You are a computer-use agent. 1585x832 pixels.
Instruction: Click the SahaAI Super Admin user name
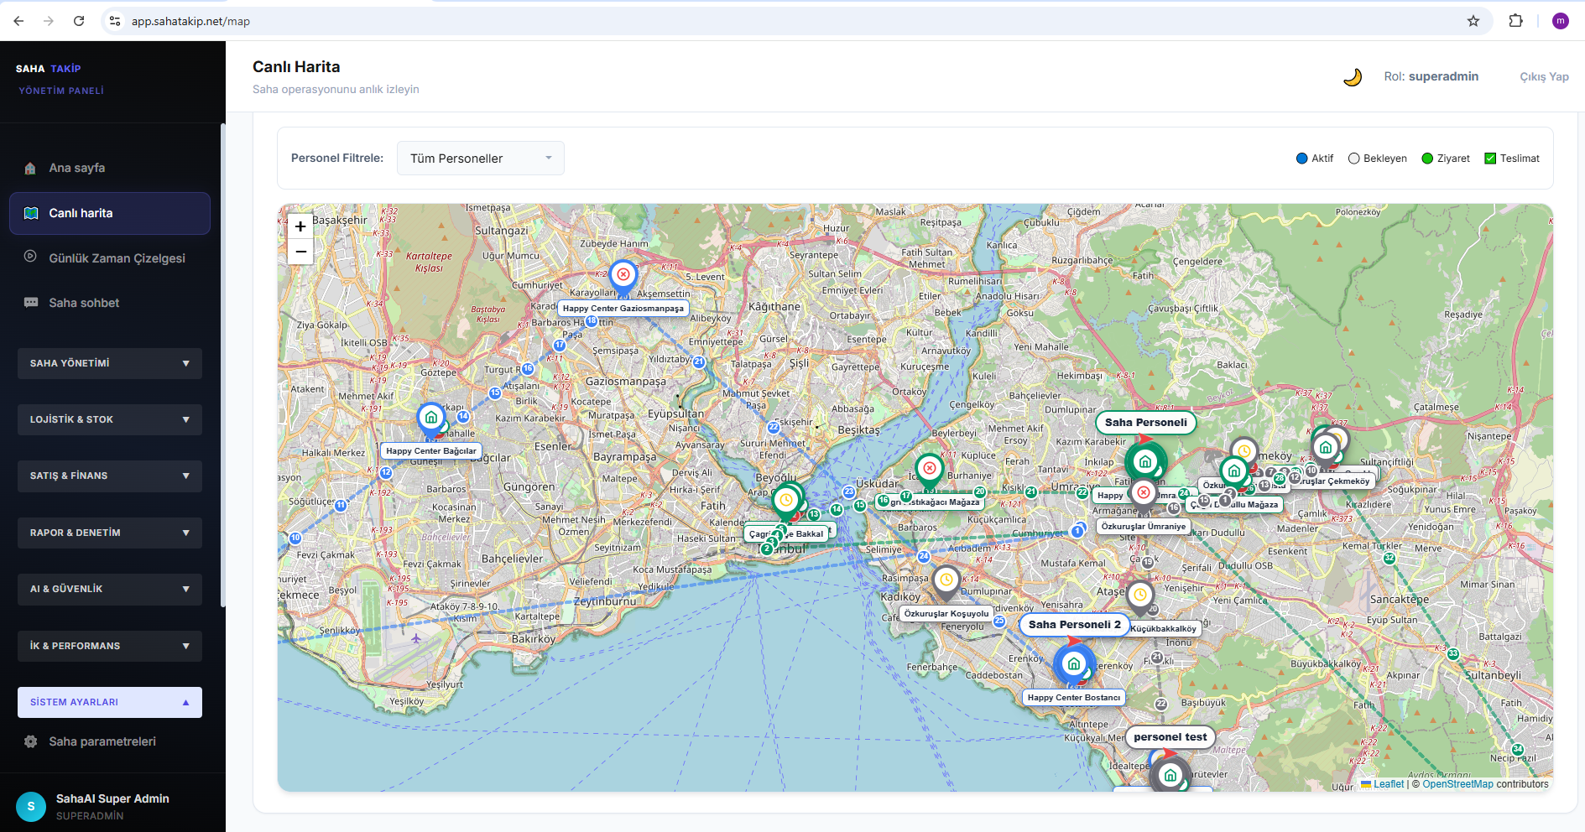coord(112,798)
